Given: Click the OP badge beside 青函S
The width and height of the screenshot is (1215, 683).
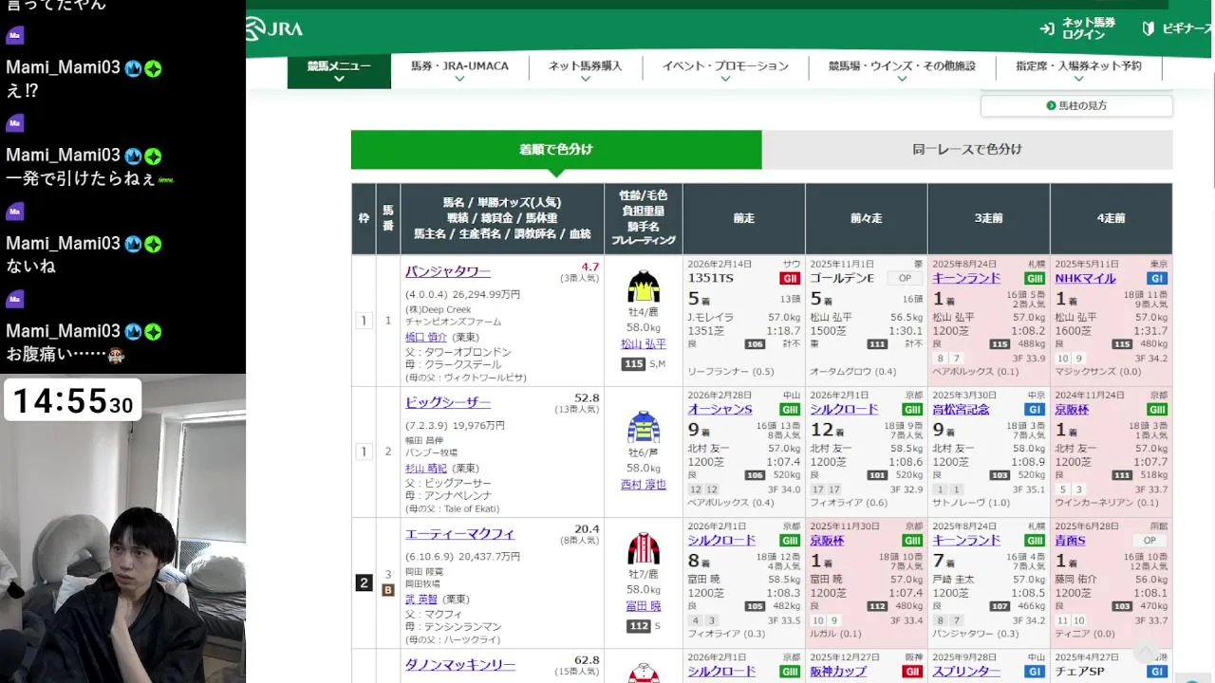Looking at the screenshot, I should [x=1149, y=540].
